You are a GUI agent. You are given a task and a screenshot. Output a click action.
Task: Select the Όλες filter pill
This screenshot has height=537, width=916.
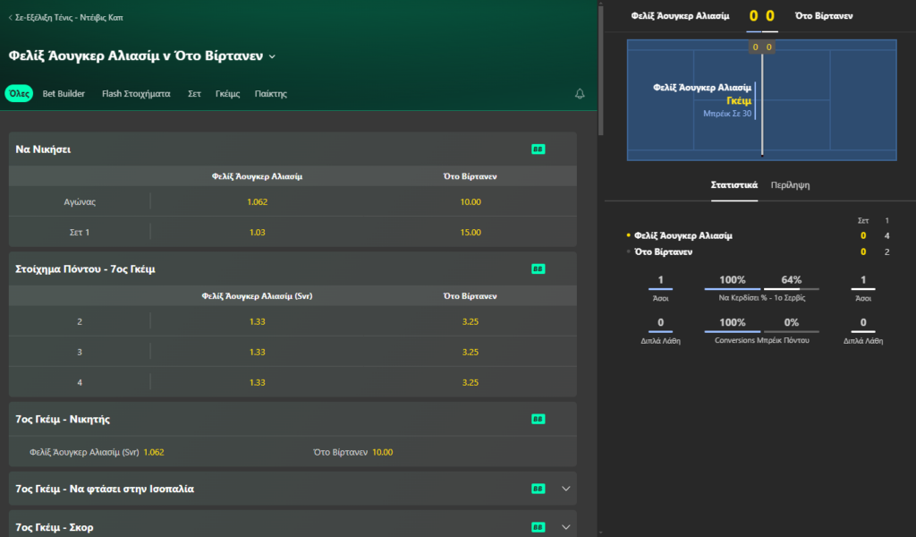tap(19, 93)
